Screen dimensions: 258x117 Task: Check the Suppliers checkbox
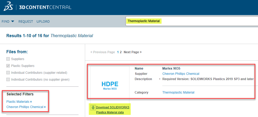click(x=8, y=59)
